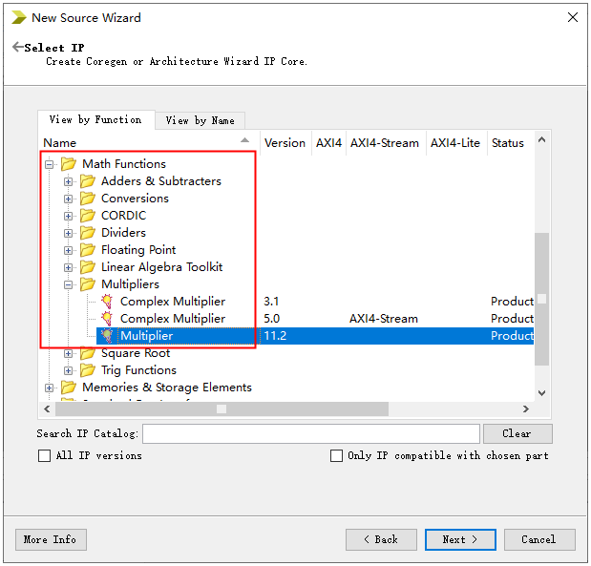This screenshot has width=591, height=566.
Task: Click the Trig Functions folder icon
Action: [x=88, y=370]
